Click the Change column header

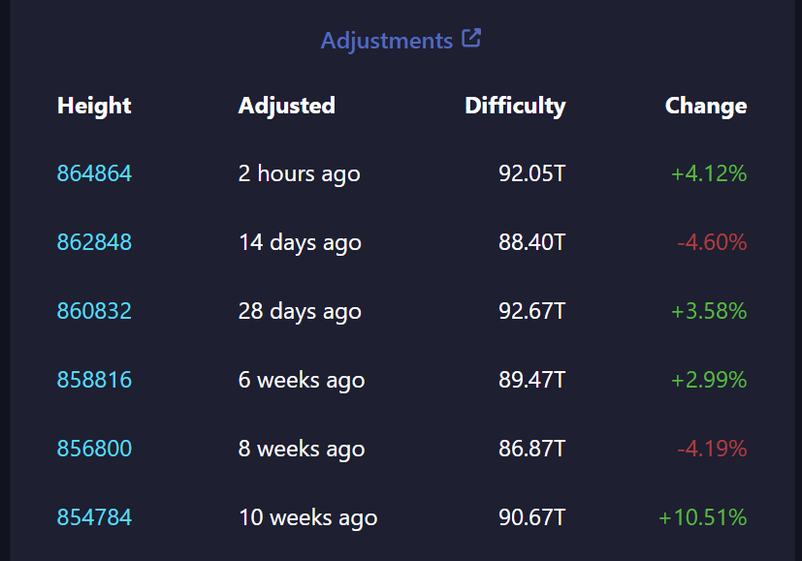tap(706, 106)
